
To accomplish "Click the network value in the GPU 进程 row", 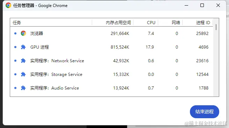I will point(177,47).
